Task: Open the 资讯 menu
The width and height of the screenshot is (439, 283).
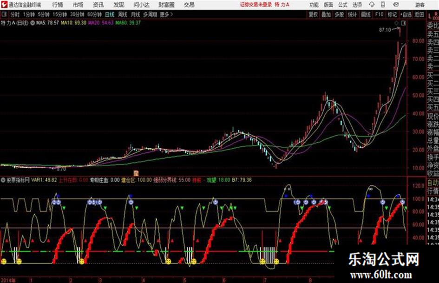Action: [98, 5]
